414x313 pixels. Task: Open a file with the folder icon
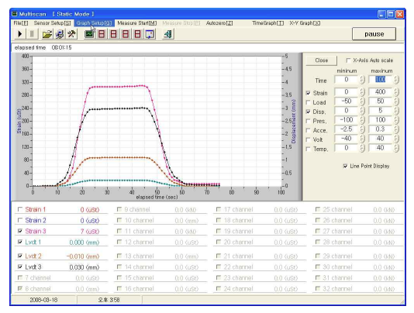tap(47, 34)
